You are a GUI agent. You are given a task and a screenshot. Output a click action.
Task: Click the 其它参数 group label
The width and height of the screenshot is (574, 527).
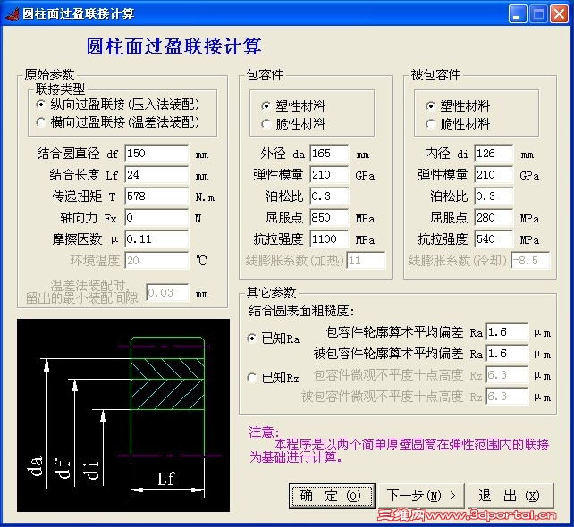[271, 292]
